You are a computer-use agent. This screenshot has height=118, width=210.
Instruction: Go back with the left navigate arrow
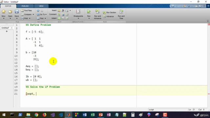pos(38,10)
